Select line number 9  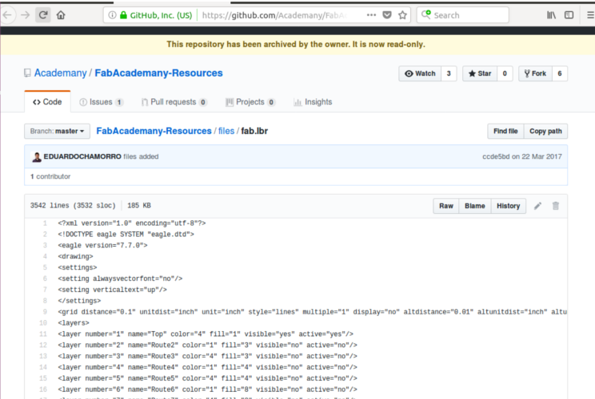pos(45,312)
